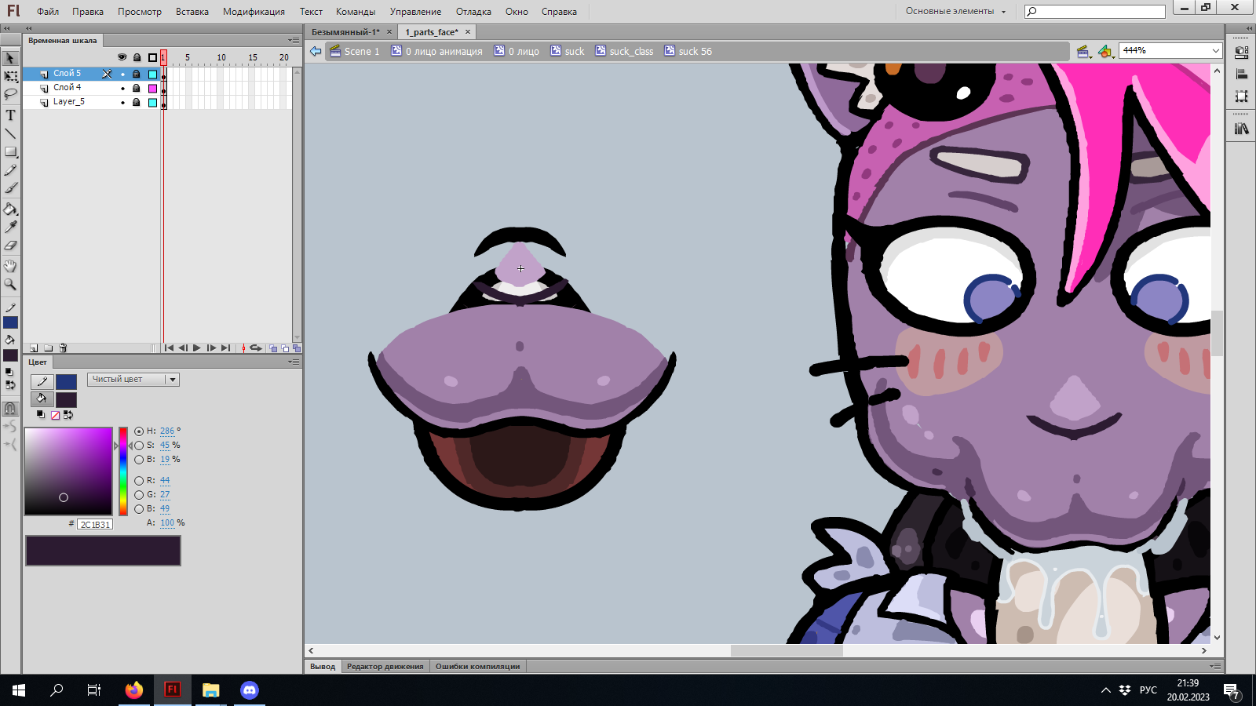
Task: Open the Library panel icon in right dock
Action: pyautogui.click(x=1241, y=129)
